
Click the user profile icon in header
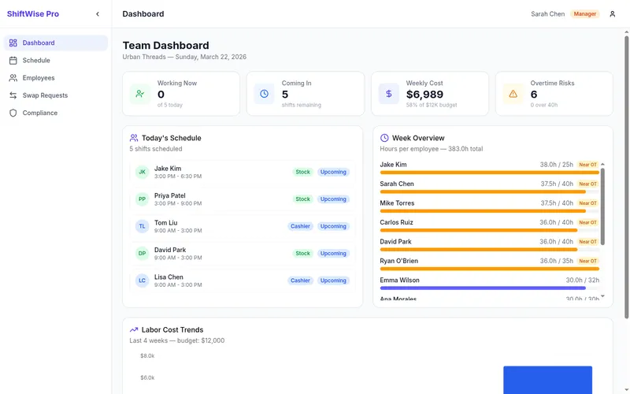point(613,14)
